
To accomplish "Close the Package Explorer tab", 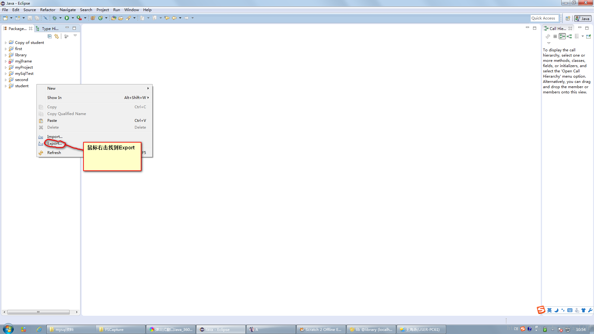I will (x=31, y=28).
